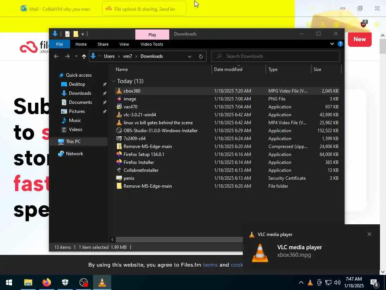The image size is (386, 290).
Task: Navigate back in File Explorer
Action: click(56, 57)
